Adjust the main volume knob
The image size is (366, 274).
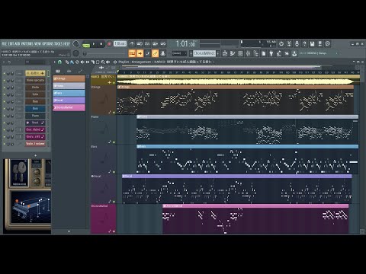tap(75, 43)
